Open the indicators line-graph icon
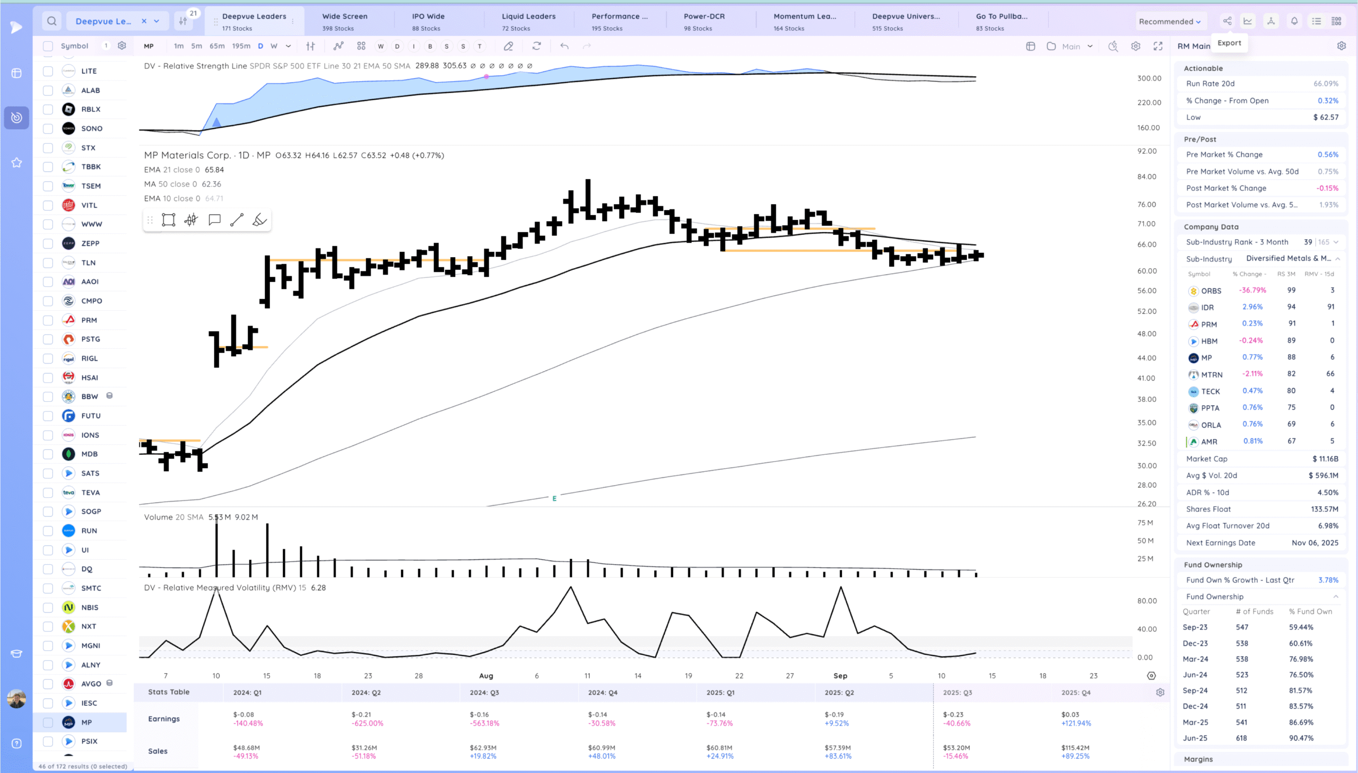Screen dimensions: 1358x773 coord(338,46)
